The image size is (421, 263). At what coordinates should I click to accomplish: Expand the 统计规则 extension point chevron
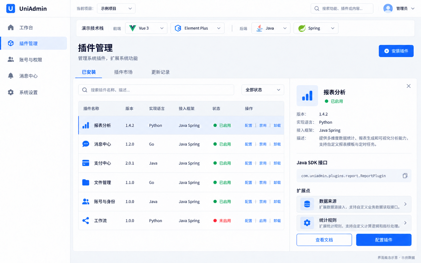pyautogui.click(x=405, y=223)
